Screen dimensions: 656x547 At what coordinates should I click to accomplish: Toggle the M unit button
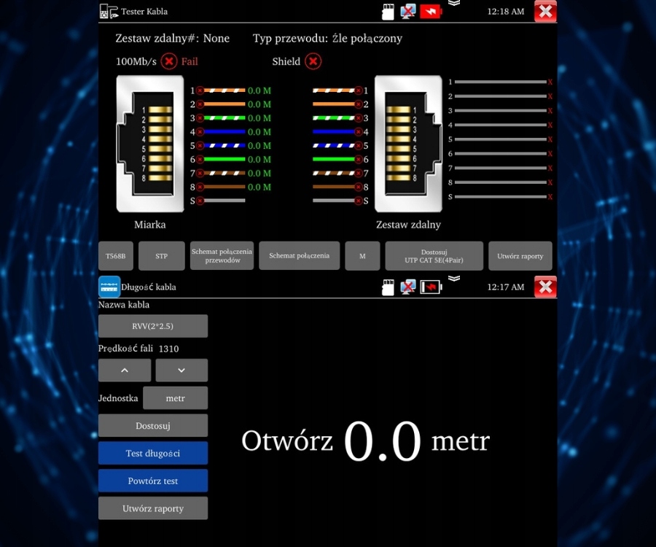(362, 256)
